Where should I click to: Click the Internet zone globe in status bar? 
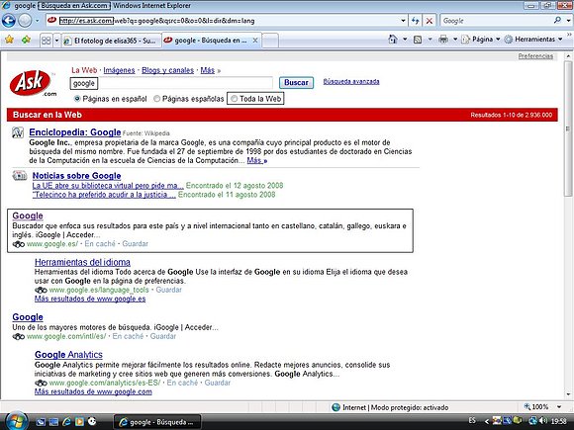pos(335,407)
